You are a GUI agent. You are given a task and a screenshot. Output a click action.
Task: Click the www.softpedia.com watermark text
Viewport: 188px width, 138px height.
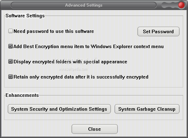pos(73,69)
